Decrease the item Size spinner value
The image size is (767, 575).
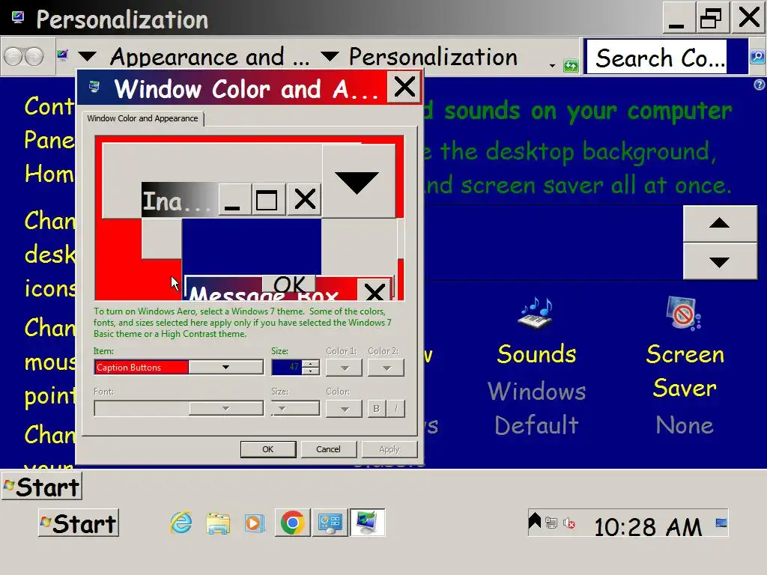pyautogui.click(x=311, y=371)
